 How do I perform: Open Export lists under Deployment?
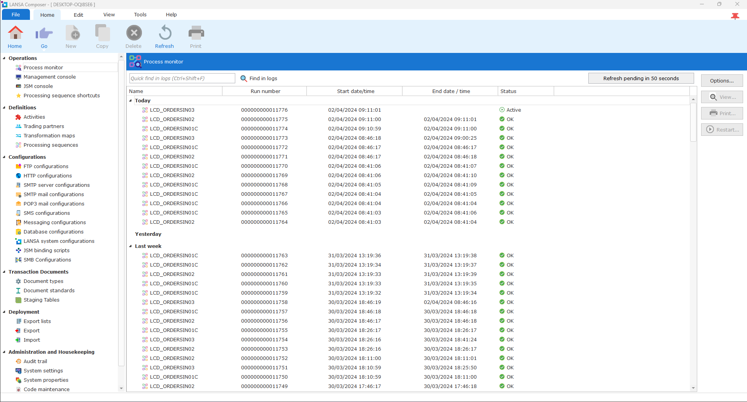(x=37, y=321)
